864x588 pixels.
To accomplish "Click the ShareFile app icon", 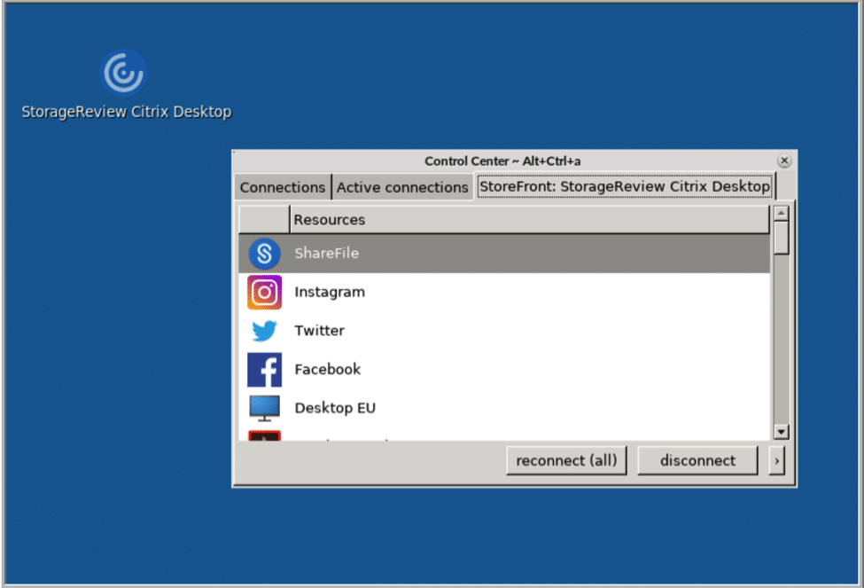I will click(264, 253).
